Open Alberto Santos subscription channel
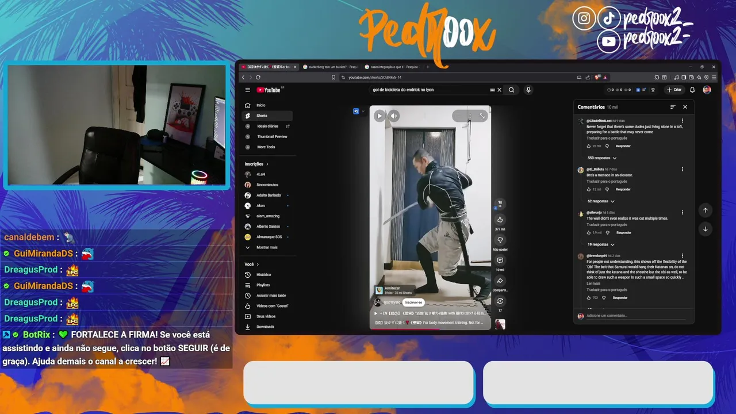This screenshot has width=736, height=414. 268,226
